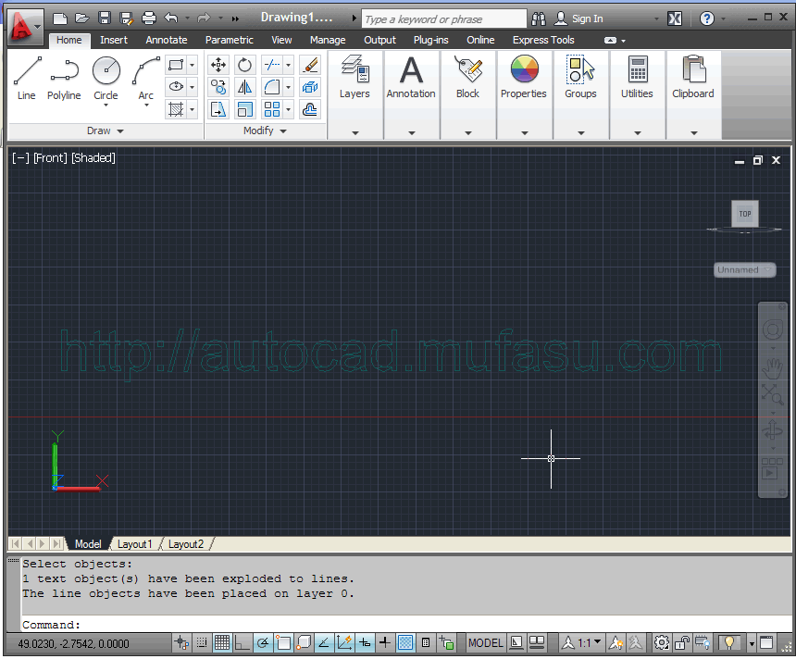Activate the Offset tool
This screenshot has height=659, width=796.
310,109
